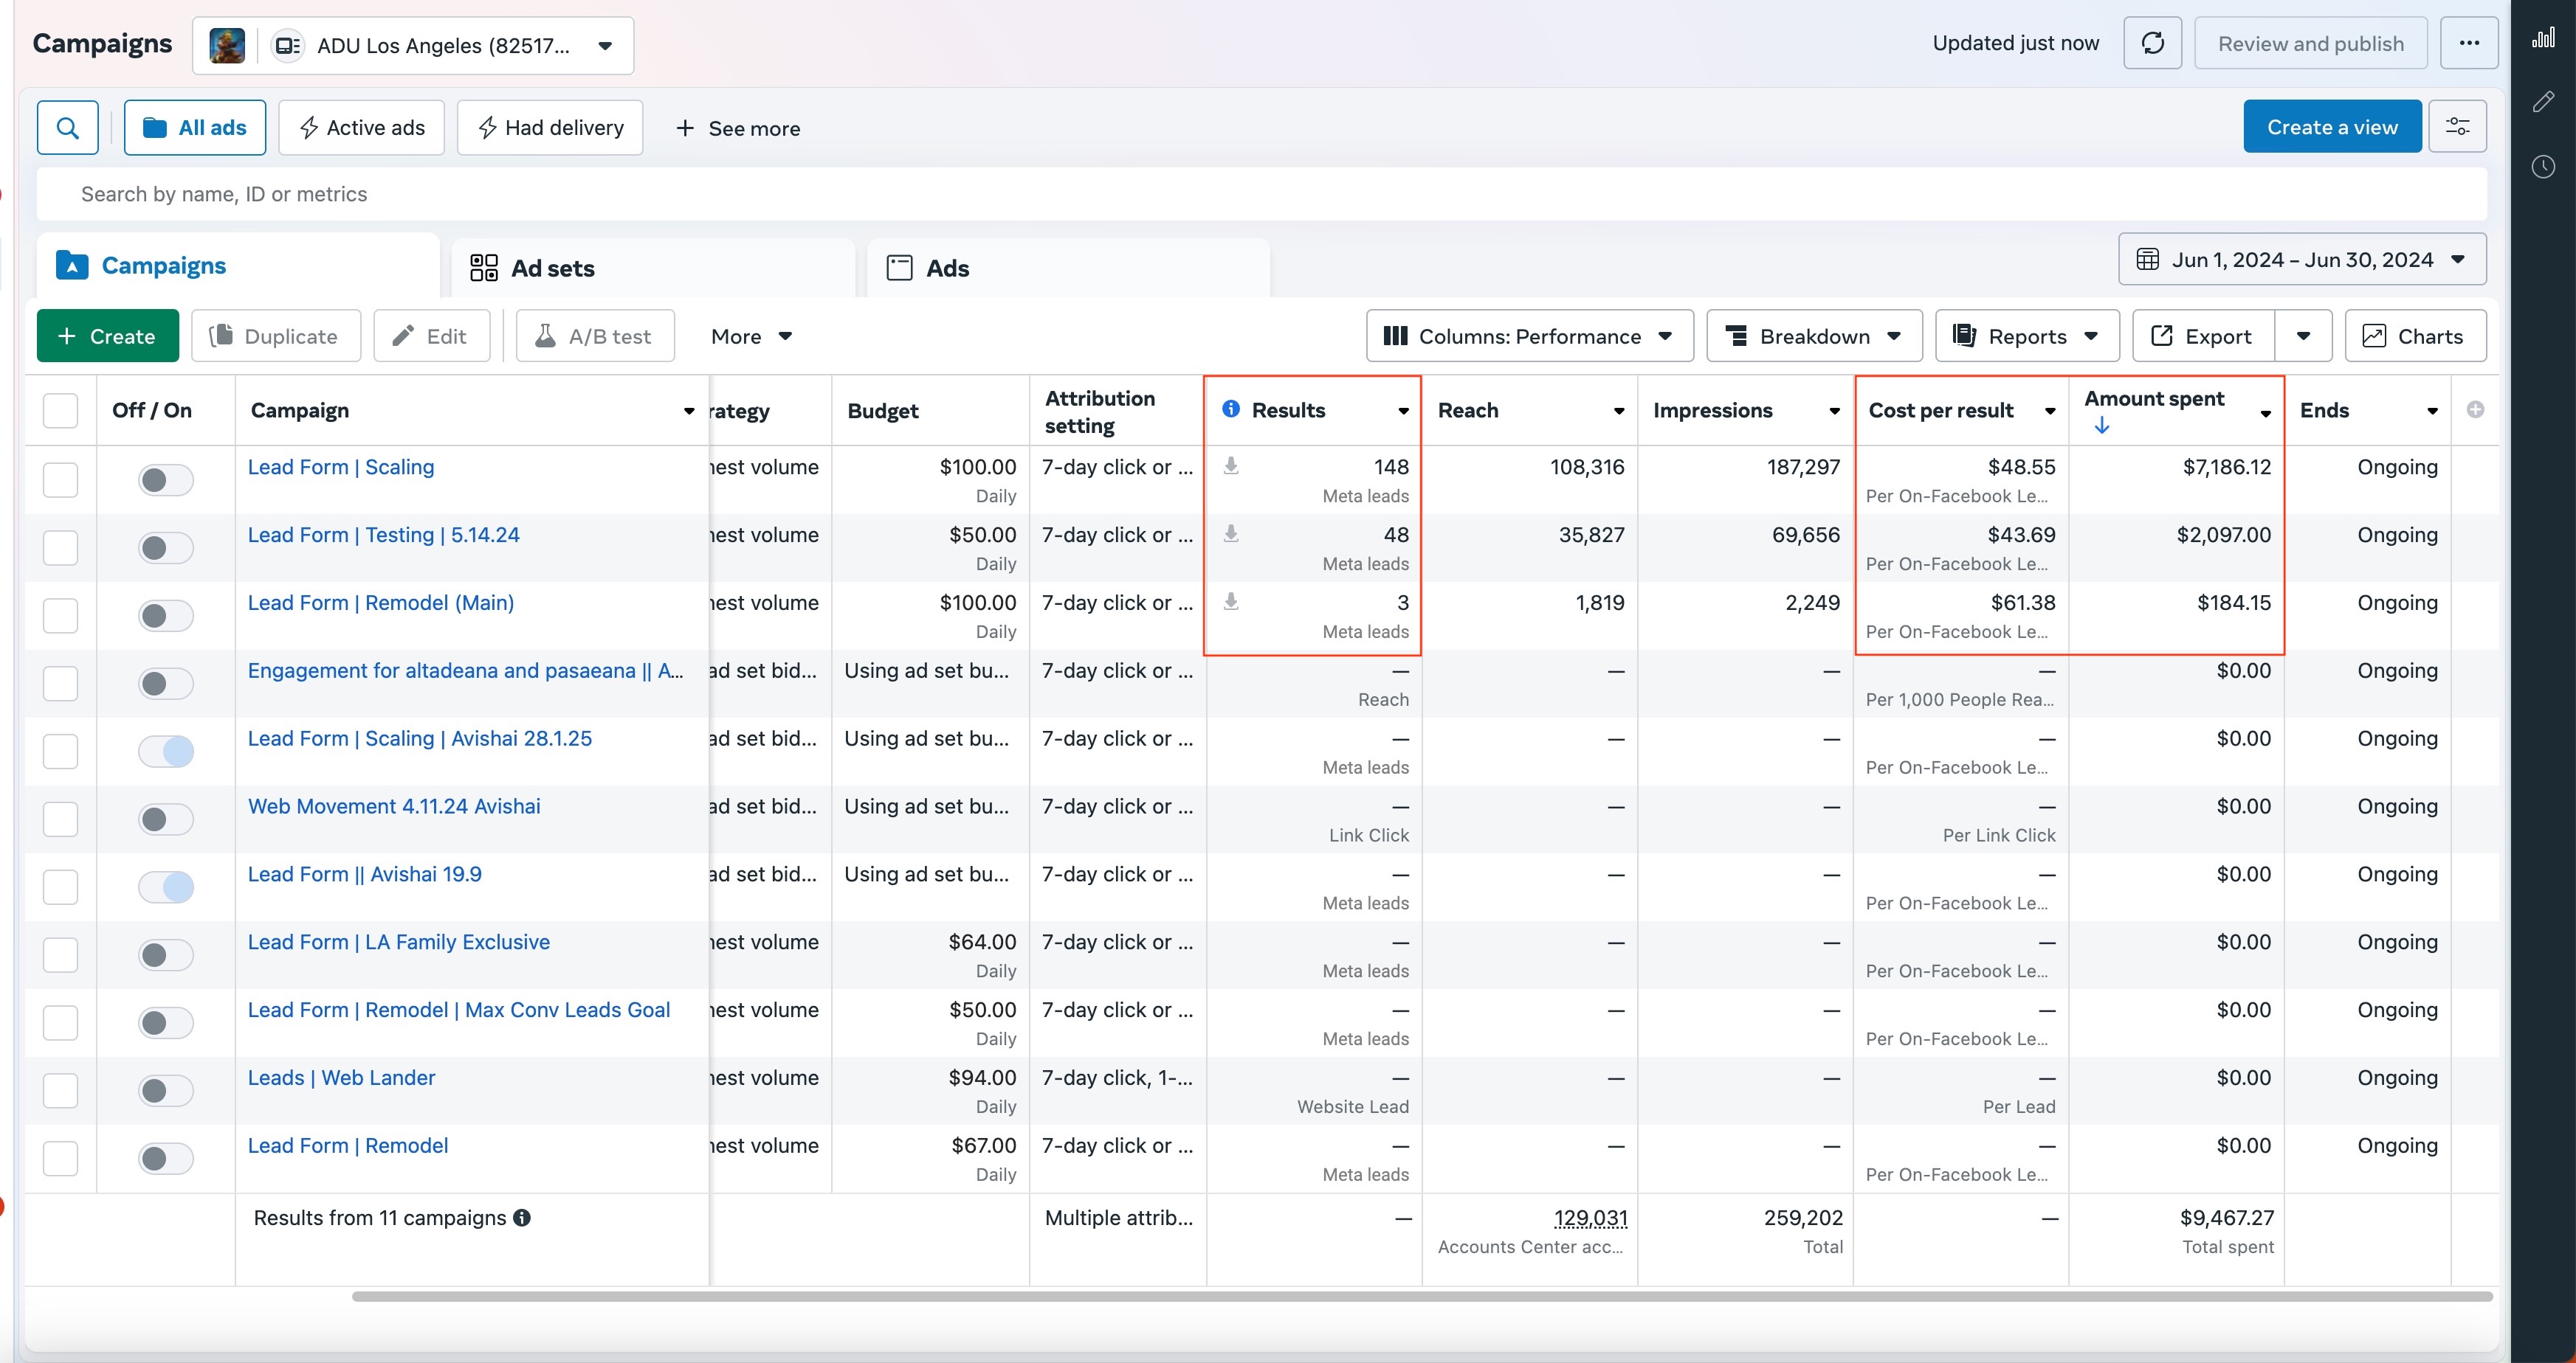Open the ellipsis more options icon top right
The image size is (2576, 1363).
pos(2470,43)
